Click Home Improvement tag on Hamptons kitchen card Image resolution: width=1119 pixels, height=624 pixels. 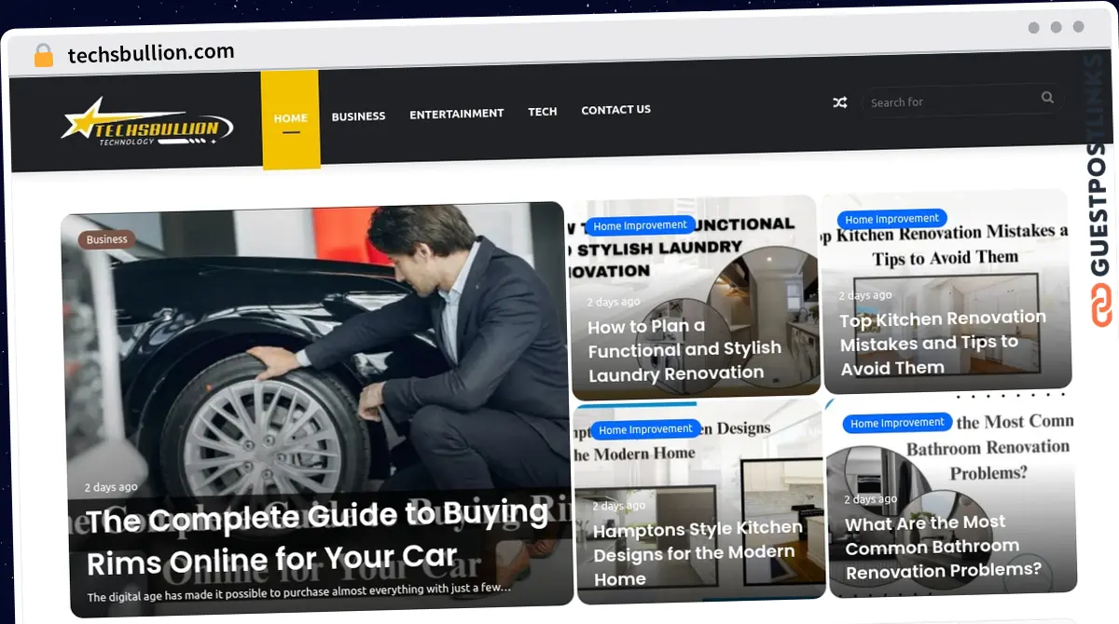(645, 429)
